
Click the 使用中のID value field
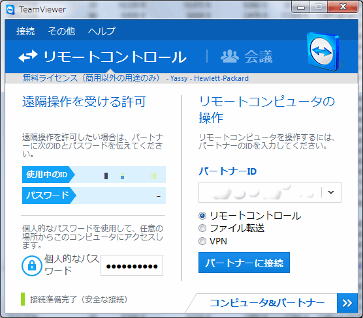[x=119, y=175]
